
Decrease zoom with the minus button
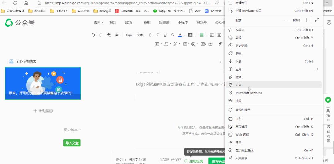286,20
